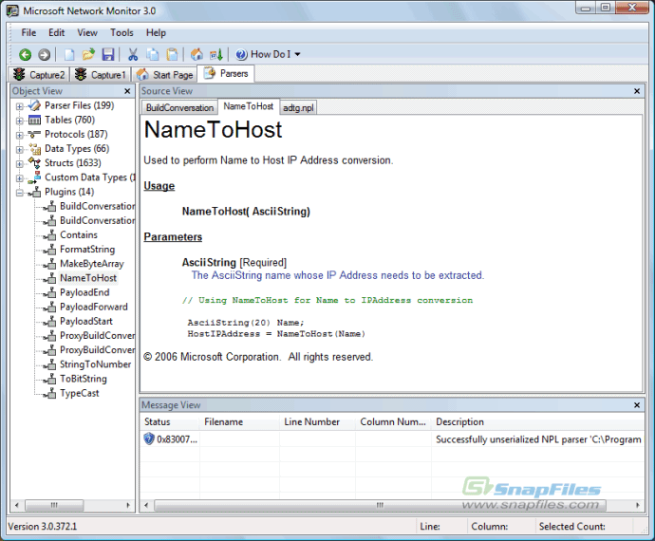Expand the Tables (760) node
Screen dimensions: 655x541
[20, 121]
